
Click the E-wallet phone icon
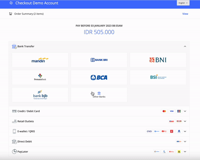[14, 131]
